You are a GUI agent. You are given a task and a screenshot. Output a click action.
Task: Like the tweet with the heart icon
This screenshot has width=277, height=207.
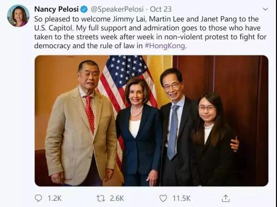point(163,198)
